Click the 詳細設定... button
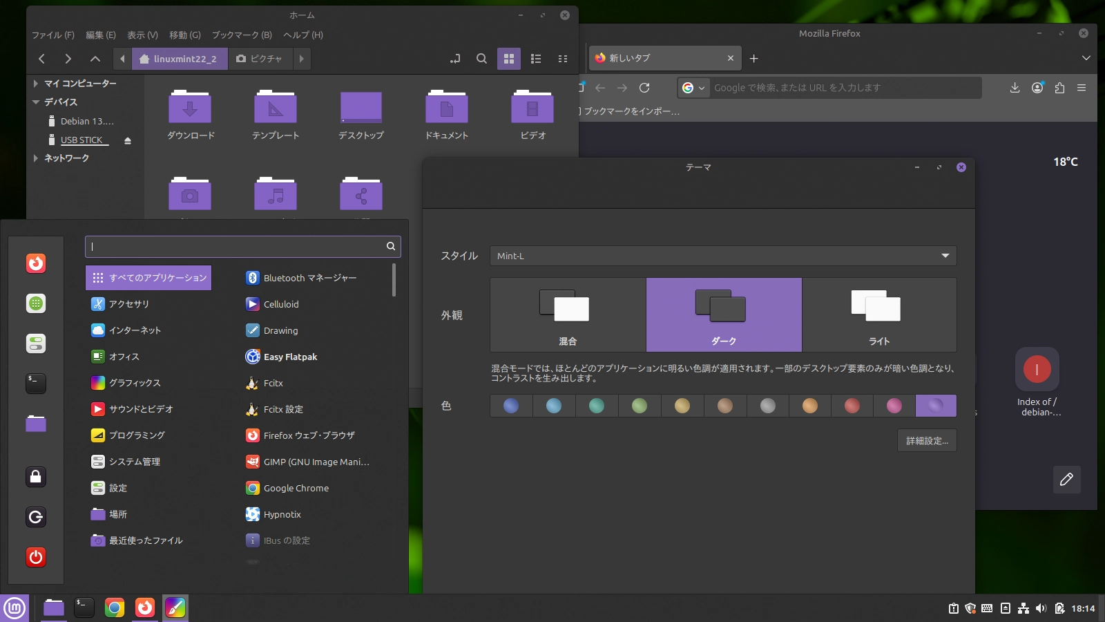Image resolution: width=1105 pixels, height=622 pixels. (928, 441)
